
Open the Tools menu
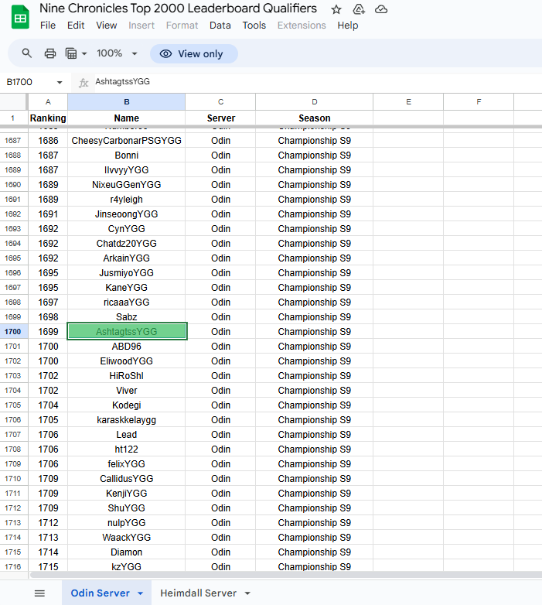tap(254, 26)
